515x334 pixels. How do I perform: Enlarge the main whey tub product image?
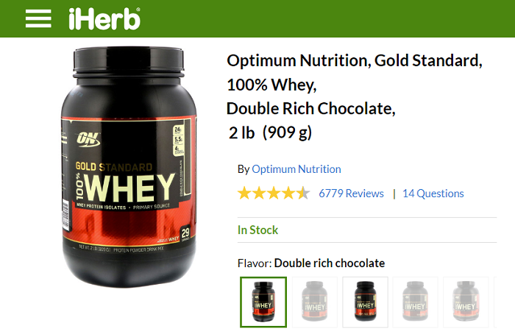point(129,167)
